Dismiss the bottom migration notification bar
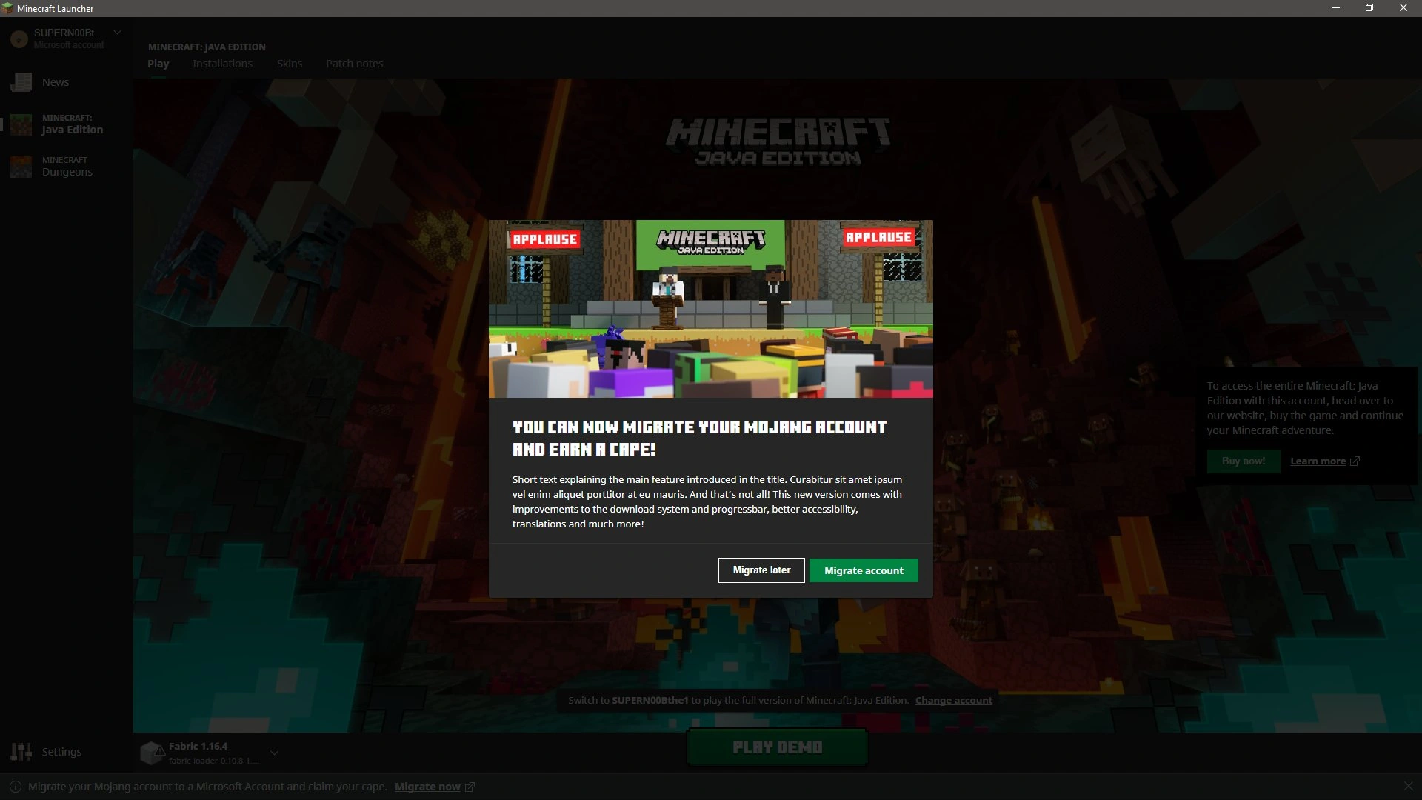The image size is (1422, 800). (1408, 786)
